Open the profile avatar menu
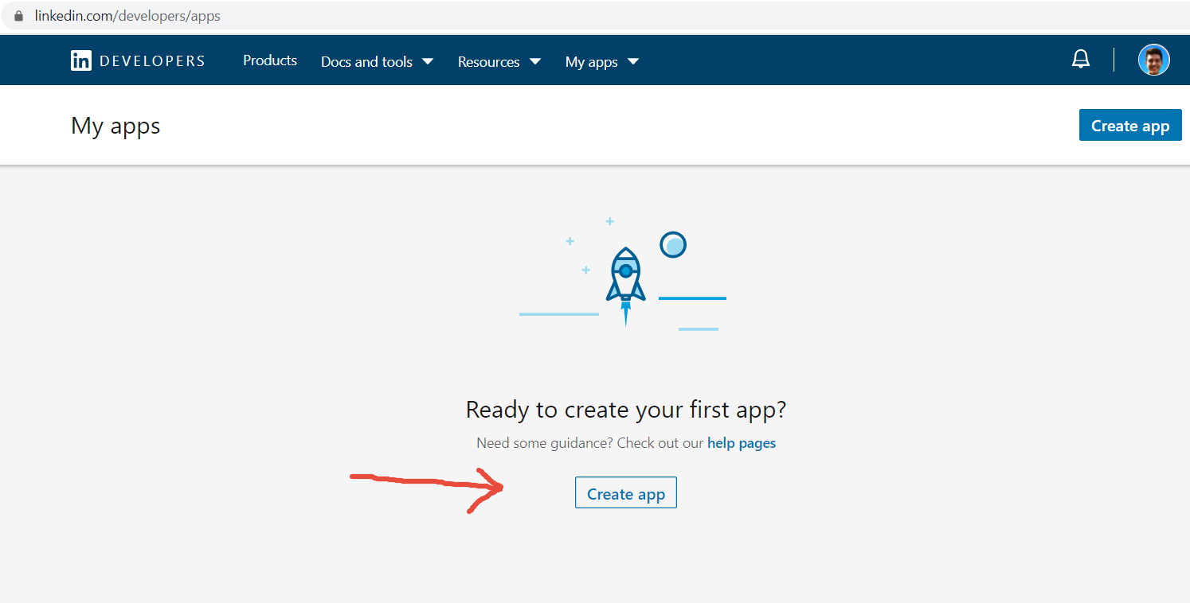The height and width of the screenshot is (603, 1190). 1153,60
